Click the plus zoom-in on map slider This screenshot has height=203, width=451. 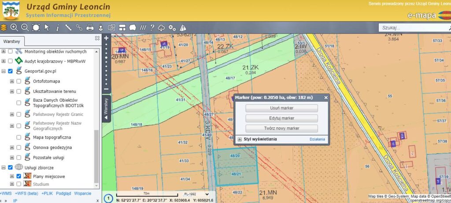pos(106,38)
